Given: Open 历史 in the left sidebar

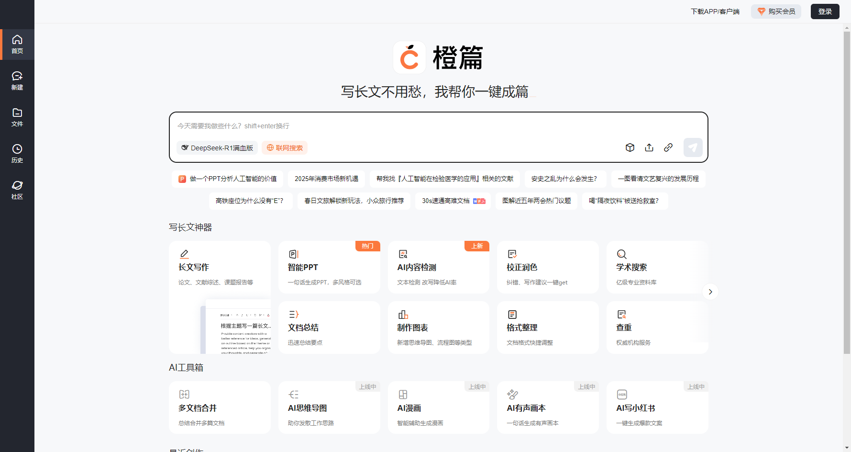Looking at the screenshot, I should coord(17,153).
